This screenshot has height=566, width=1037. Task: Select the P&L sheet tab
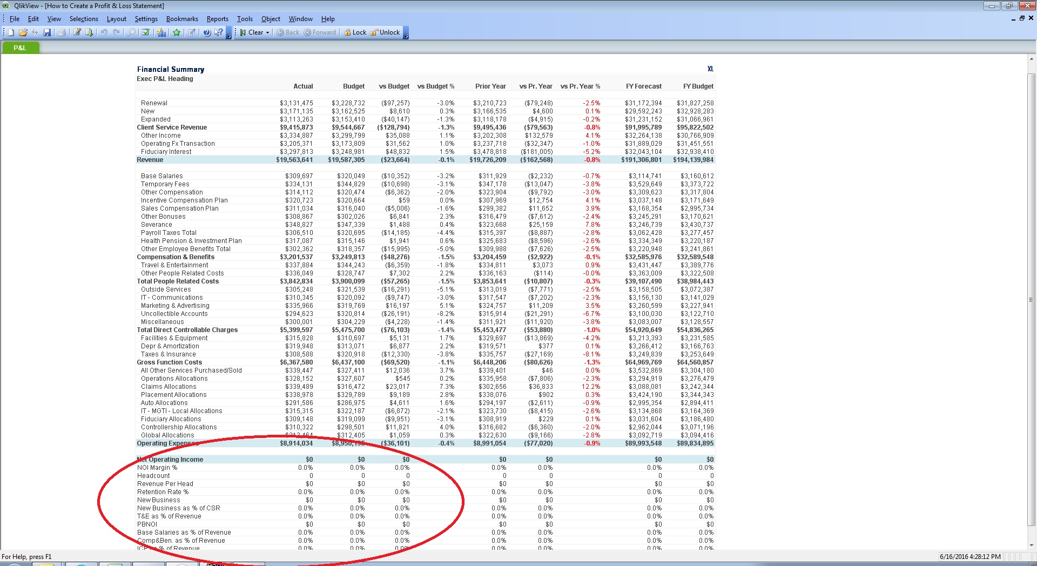coord(20,48)
